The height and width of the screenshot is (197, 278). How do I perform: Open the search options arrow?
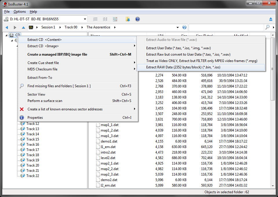[x=274, y=27]
